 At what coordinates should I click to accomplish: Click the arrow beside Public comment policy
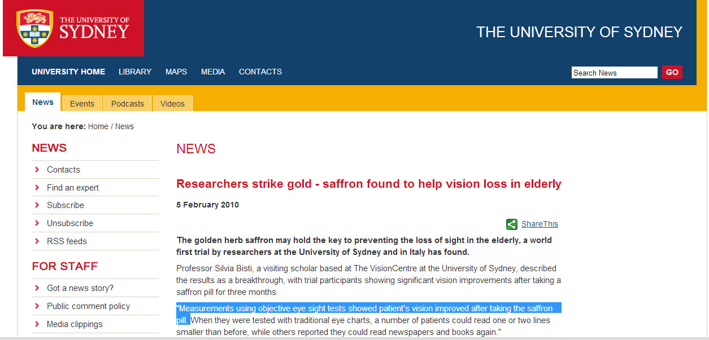tap(36, 306)
